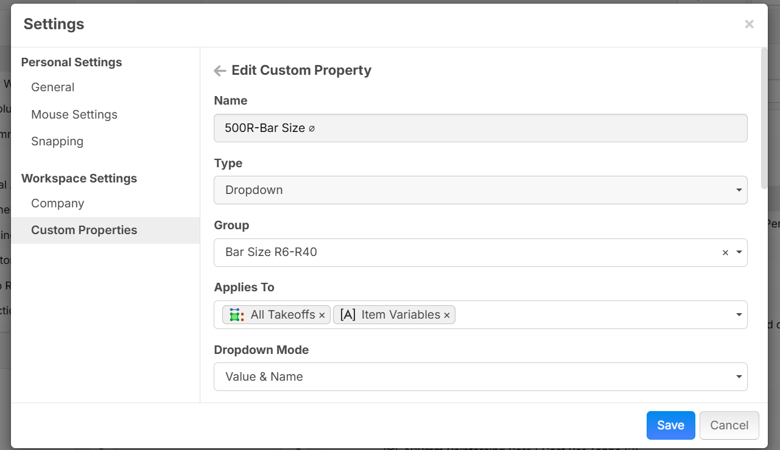The image size is (780, 450).
Task: Remove the Item Variables tag
Action: click(447, 316)
